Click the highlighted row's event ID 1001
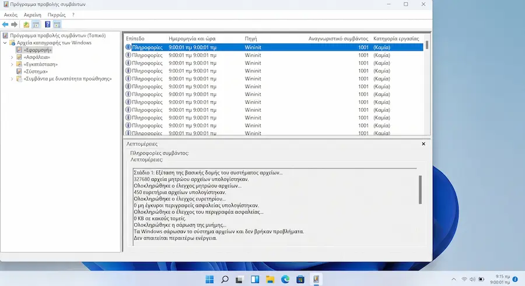525x286 pixels. 363,48
